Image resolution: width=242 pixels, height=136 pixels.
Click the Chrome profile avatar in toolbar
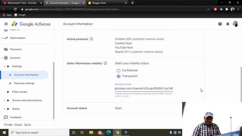click(233, 9)
